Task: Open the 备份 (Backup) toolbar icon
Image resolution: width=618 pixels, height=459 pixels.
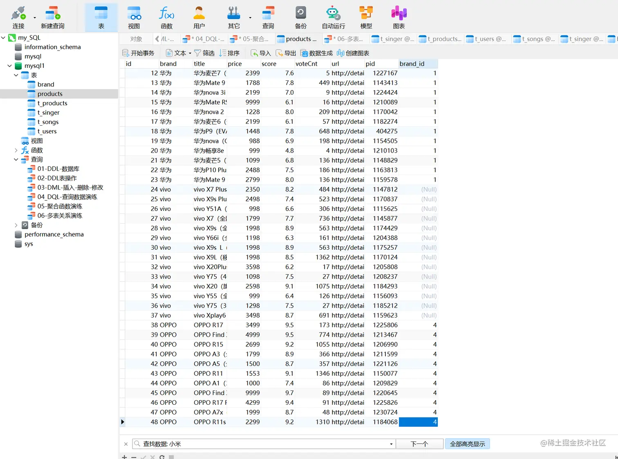Action: pos(300,17)
